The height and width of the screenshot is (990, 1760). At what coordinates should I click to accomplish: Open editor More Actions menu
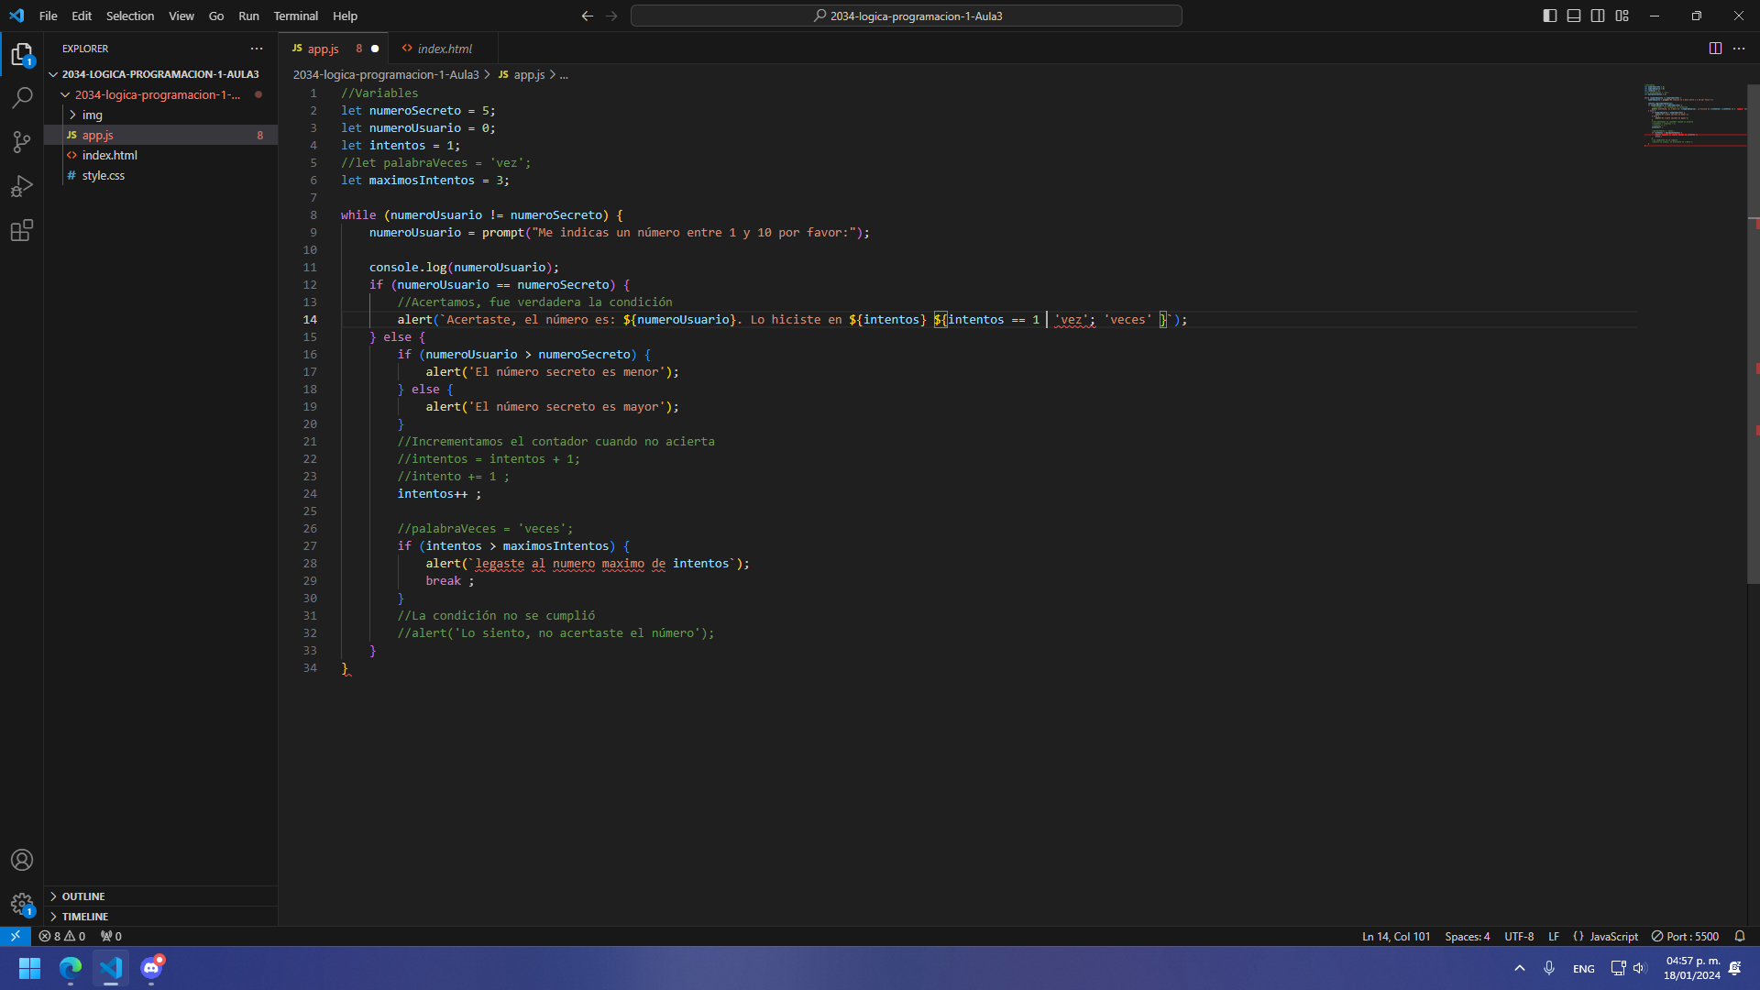(1739, 49)
